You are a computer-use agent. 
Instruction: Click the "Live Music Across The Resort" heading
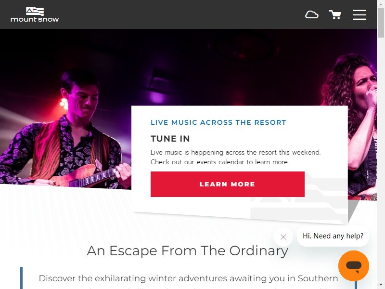point(218,122)
